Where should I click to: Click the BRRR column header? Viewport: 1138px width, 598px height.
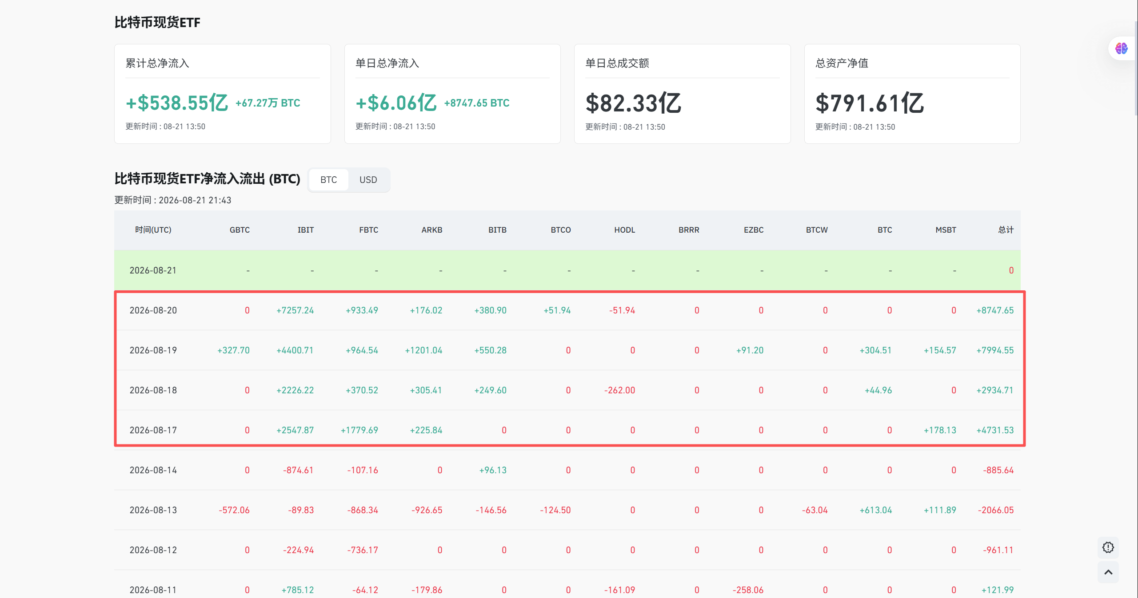(x=689, y=230)
